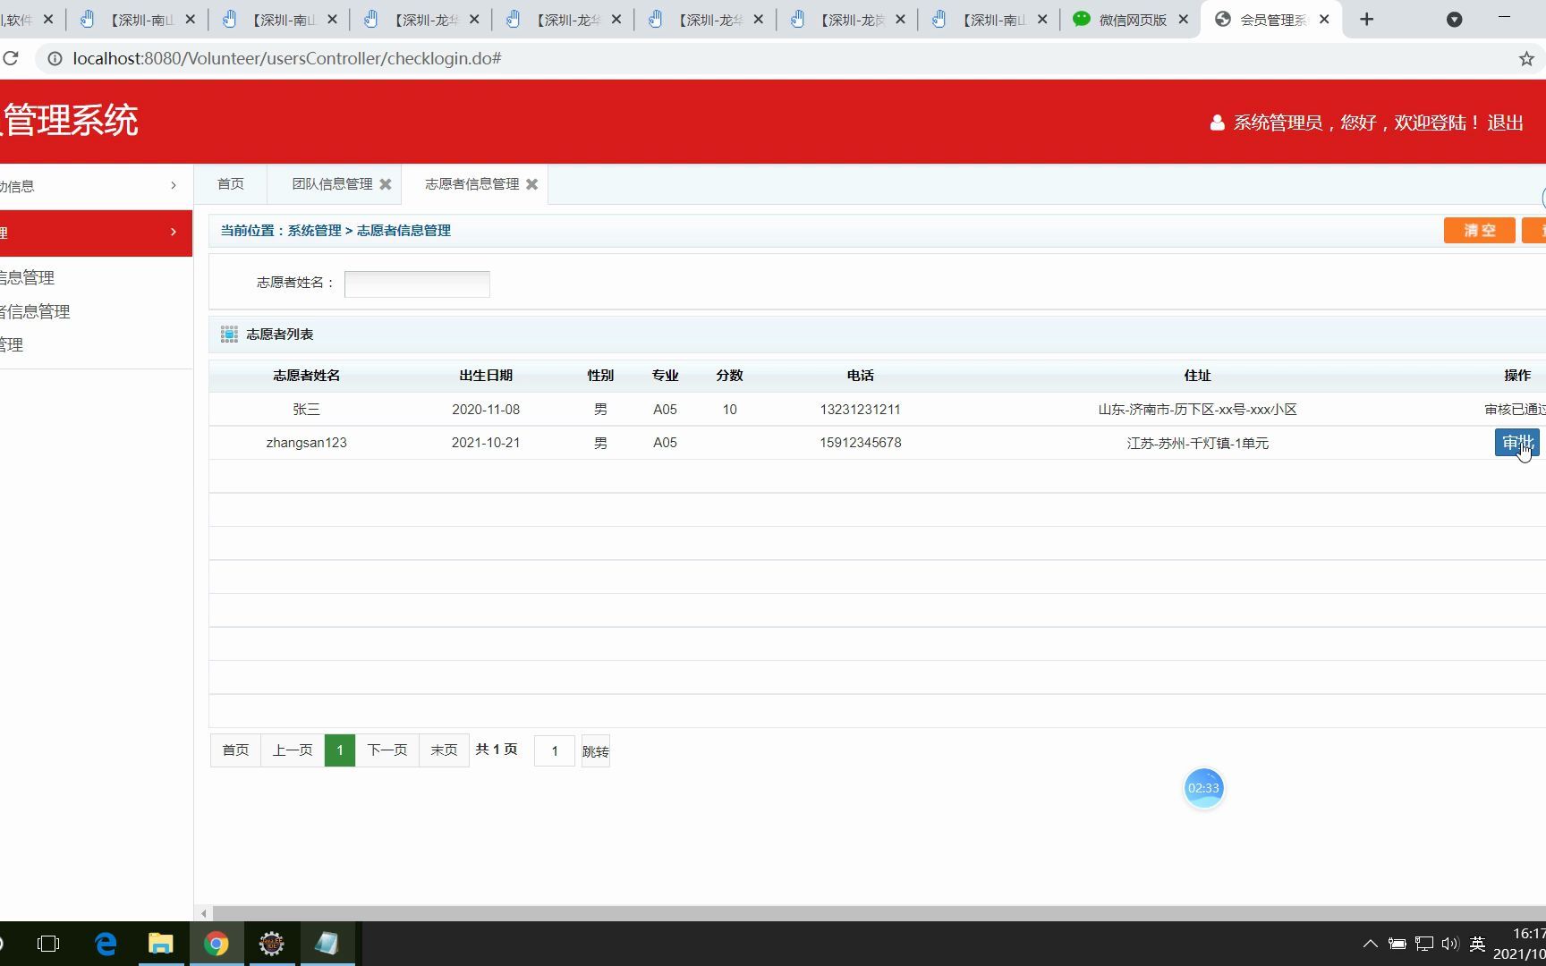Image resolution: width=1546 pixels, height=966 pixels.
Task: Open the notepad-like app in the taskbar
Action: tap(327, 944)
